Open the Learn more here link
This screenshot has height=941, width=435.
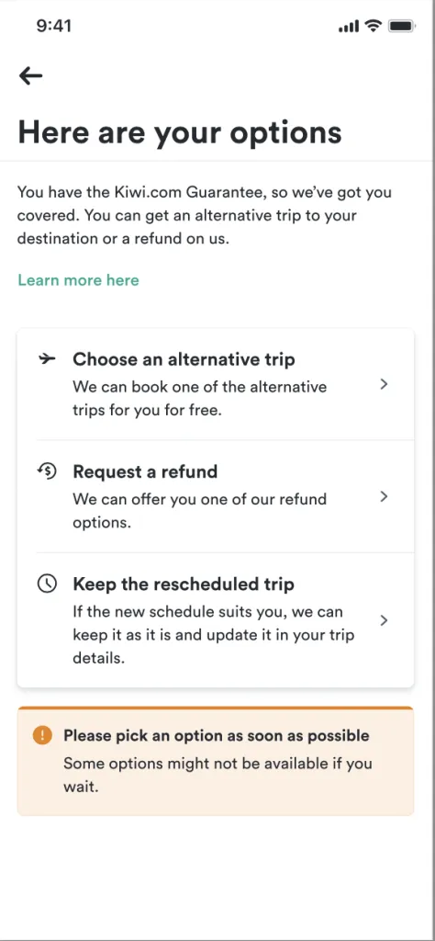[x=79, y=280]
